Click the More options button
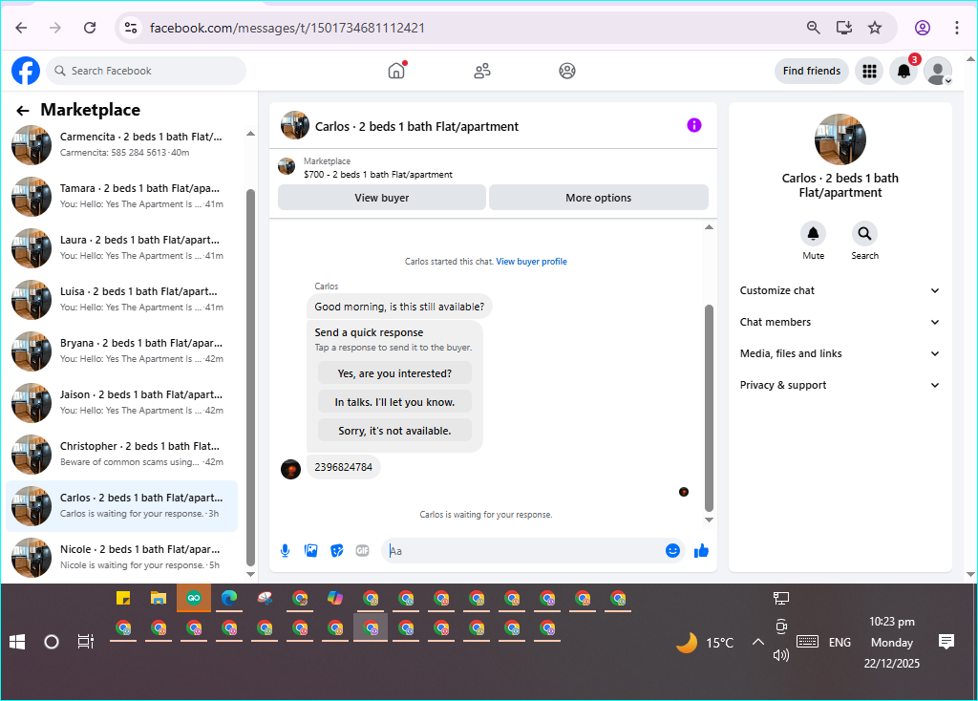978x701 pixels. tap(598, 197)
